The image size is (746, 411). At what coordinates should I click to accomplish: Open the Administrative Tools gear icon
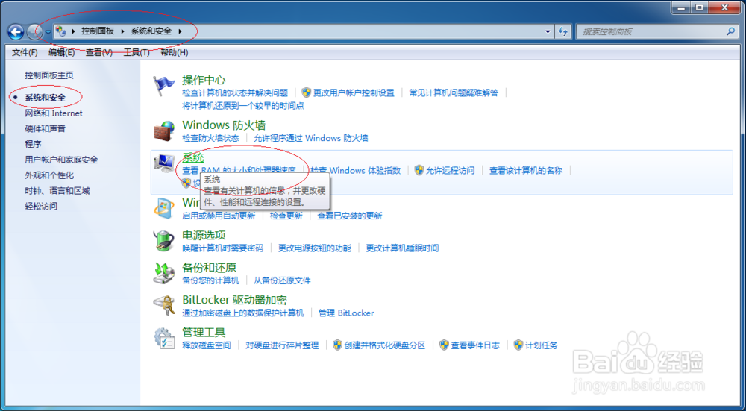coord(163,338)
